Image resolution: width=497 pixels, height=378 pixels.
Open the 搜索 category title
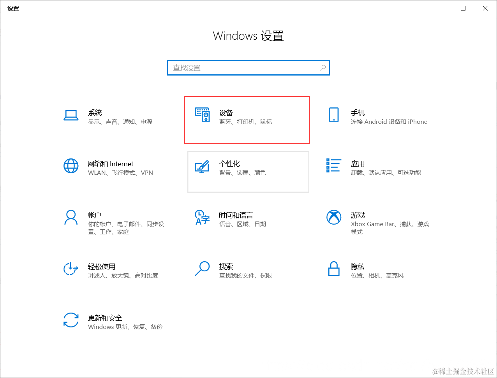point(226,266)
